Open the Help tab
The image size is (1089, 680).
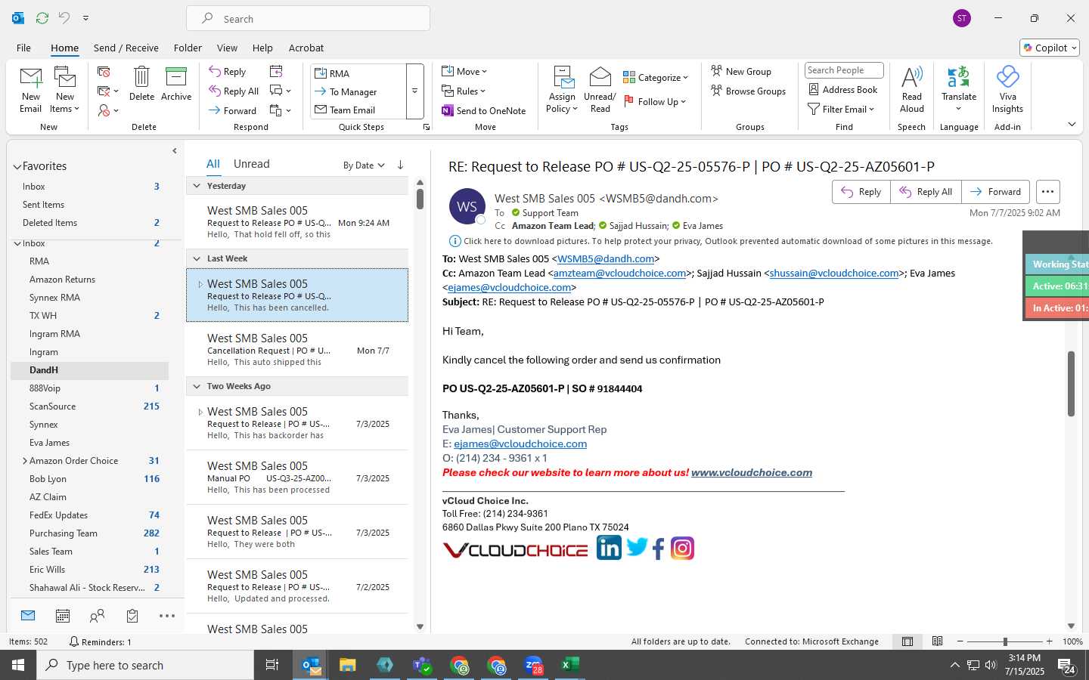click(x=262, y=48)
